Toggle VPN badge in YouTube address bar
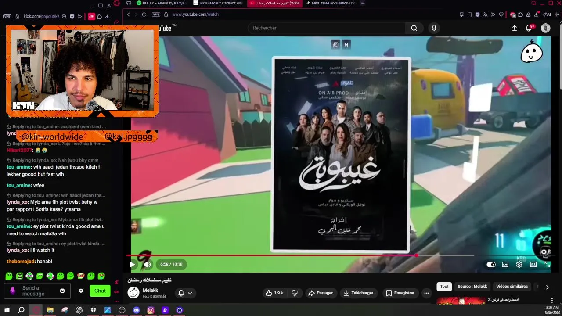Image resolution: width=562 pixels, height=316 pixels. 156,14
